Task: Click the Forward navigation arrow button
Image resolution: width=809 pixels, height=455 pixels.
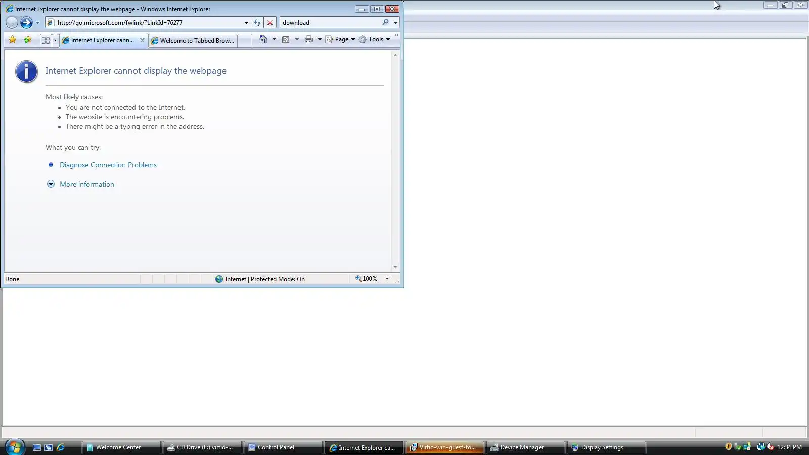Action: point(26,22)
